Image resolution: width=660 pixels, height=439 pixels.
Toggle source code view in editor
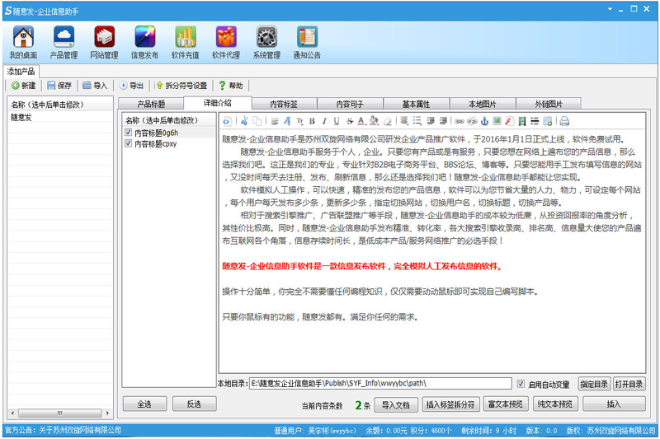coord(226,121)
